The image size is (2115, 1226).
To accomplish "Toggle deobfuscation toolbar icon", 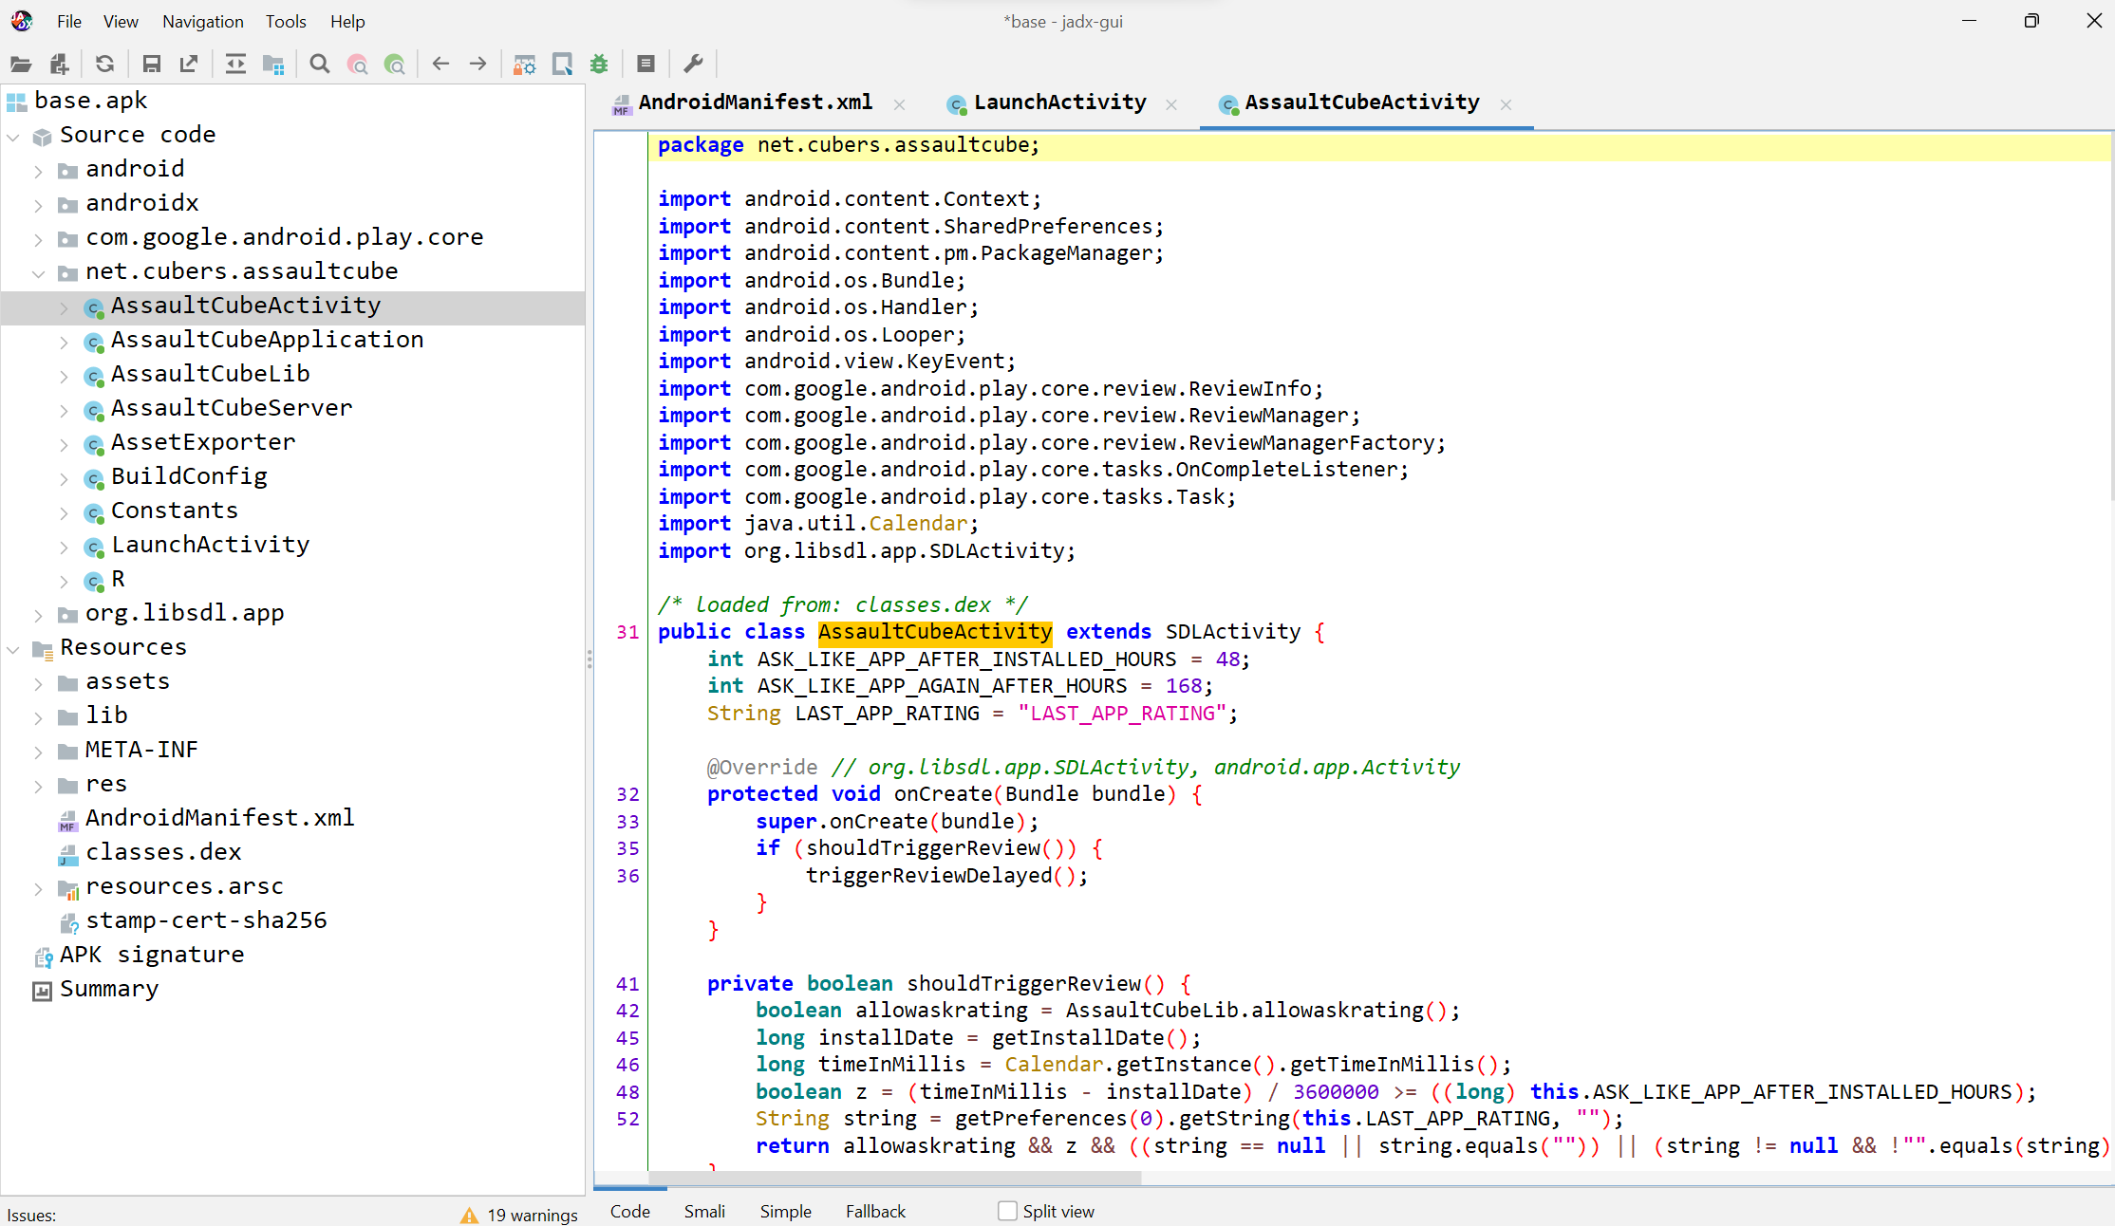I will 524,64.
